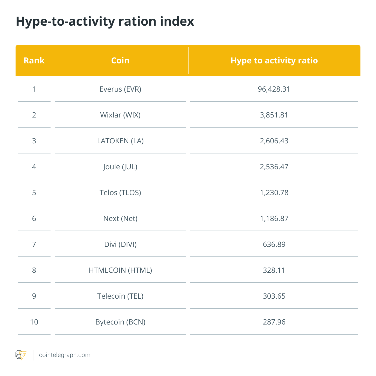Click the Telos (TLOS) entry
The height and width of the screenshot is (376, 376).
point(120,193)
